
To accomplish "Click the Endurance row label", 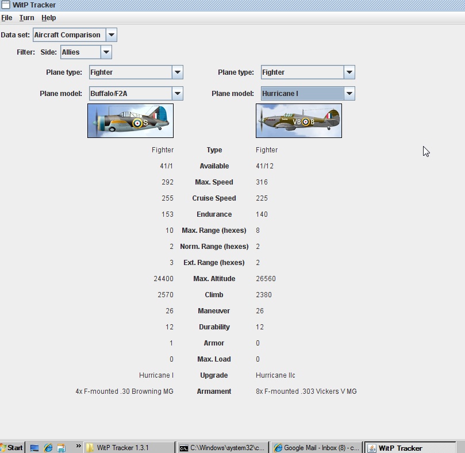I will point(214,214).
